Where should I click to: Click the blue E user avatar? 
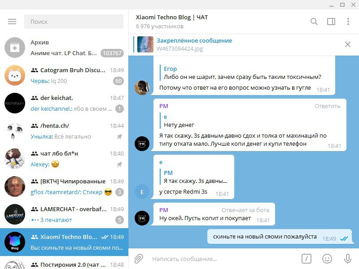pos(142,192)
